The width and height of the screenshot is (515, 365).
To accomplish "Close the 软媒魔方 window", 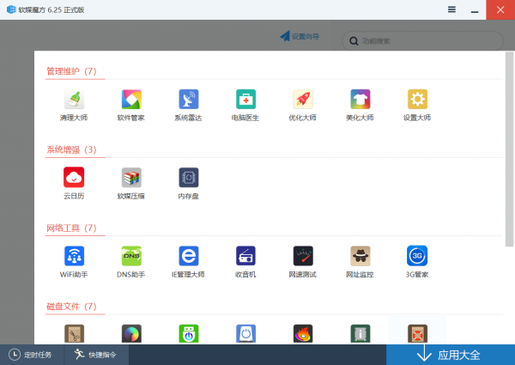I will (x=500, y=9).
